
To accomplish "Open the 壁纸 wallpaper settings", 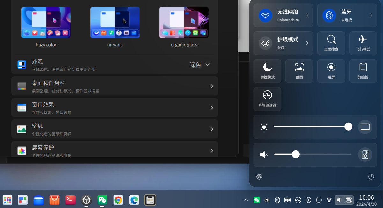I will 115,129.
